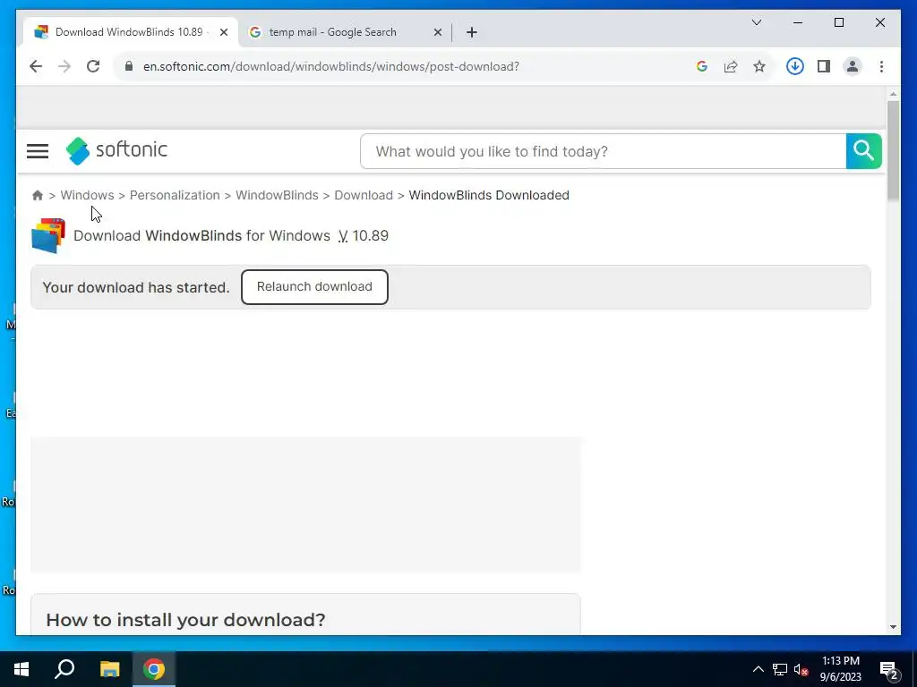Switch to Download WindowBlinds 10.89 tab
917x687 pixels.
pos(129,32)
